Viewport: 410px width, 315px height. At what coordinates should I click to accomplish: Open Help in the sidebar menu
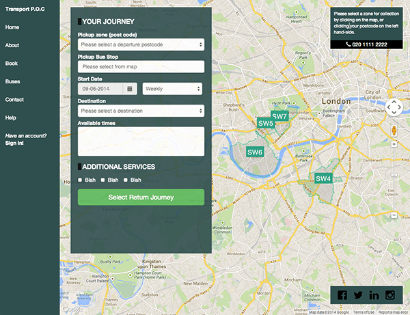coord(11,118)
